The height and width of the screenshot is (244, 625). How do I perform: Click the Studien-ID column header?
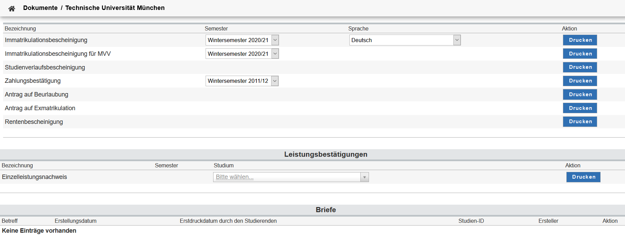click(x=471, y=221)
